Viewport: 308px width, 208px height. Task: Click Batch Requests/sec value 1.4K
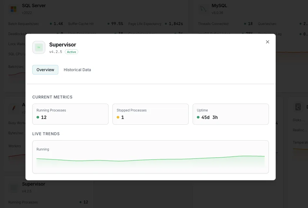[58, 24]
